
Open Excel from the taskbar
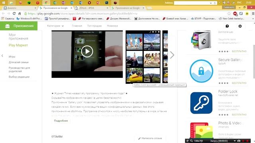coord(55,3)
